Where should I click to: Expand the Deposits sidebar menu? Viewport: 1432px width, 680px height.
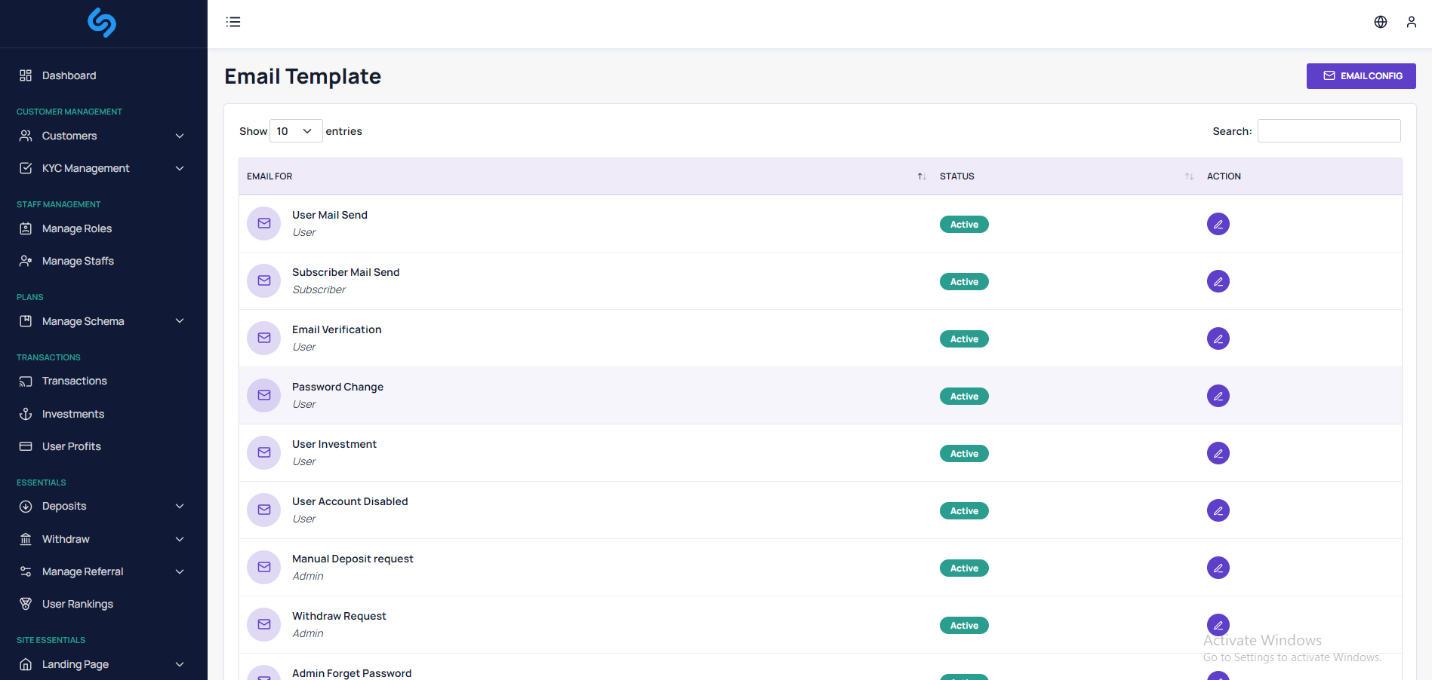click(x=103, y=506)
